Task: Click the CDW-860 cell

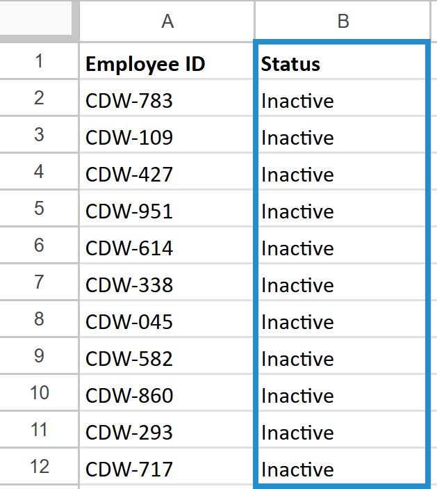Action: coord(167,396)
